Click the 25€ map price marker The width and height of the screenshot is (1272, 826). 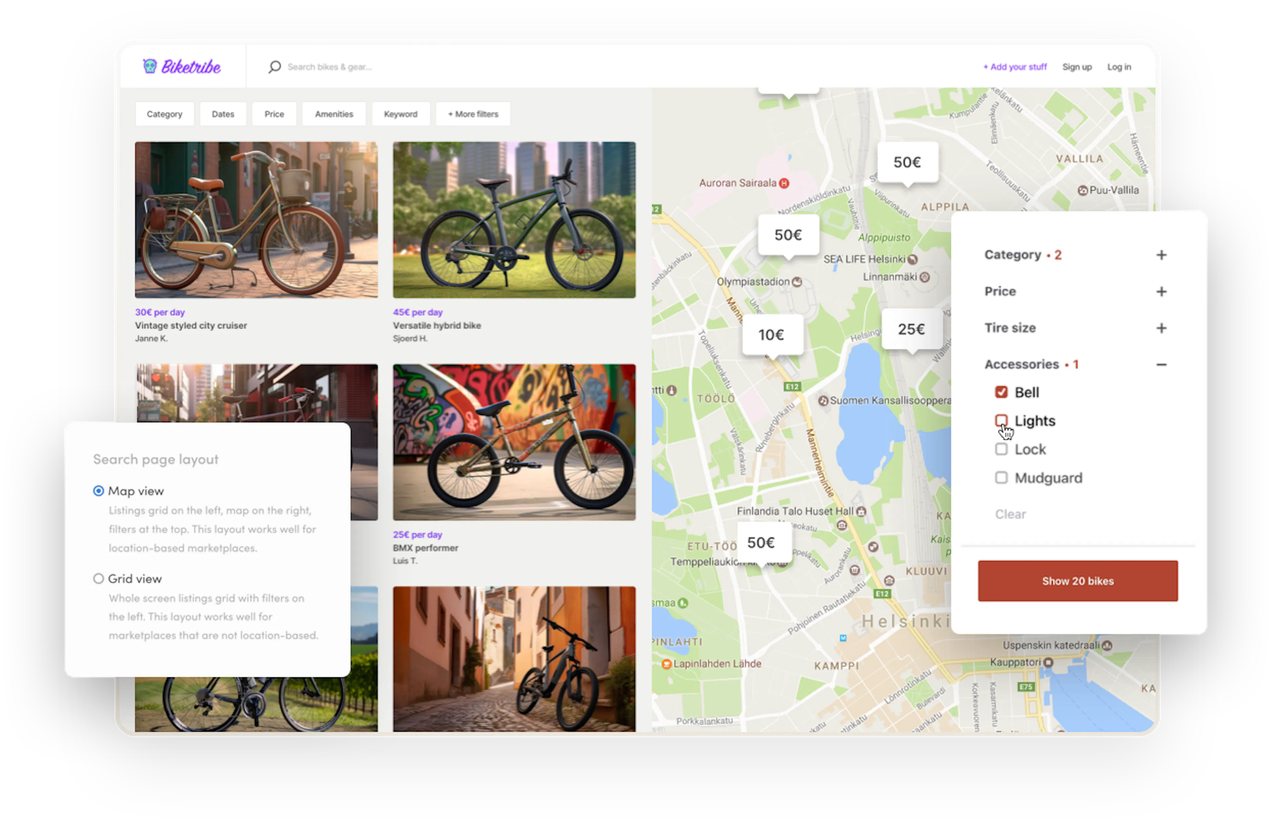coord(911,329)
